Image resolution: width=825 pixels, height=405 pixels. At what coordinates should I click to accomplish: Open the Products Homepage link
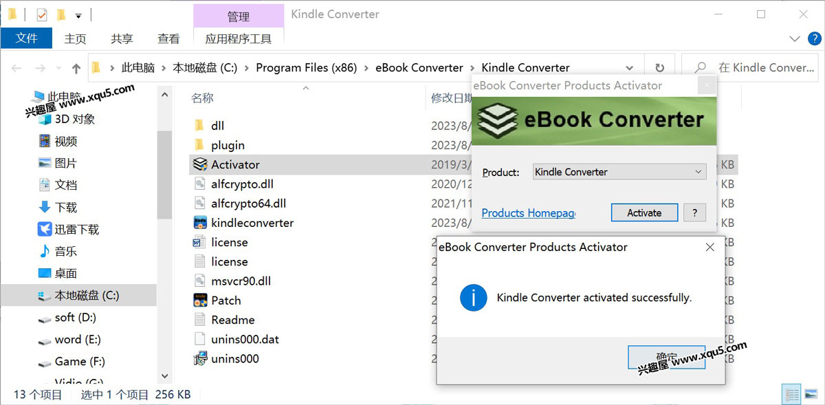528,213
